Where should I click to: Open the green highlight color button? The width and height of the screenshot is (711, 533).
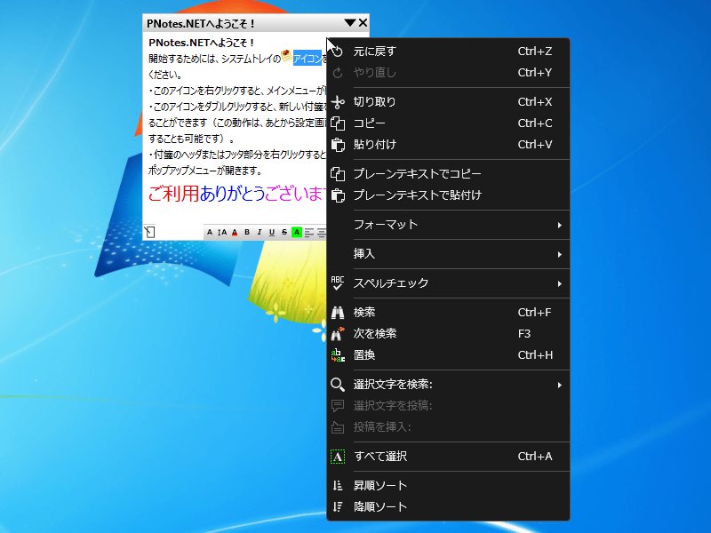297,233
